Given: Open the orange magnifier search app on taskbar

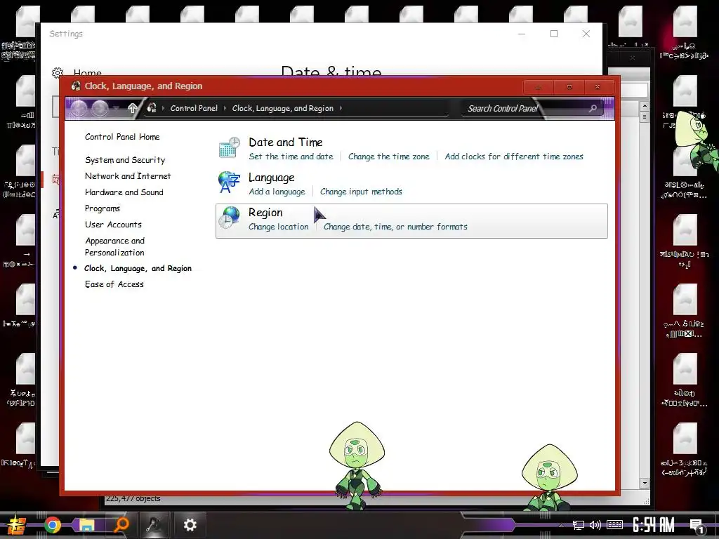Looking at the screenshot, I should 121,524.
